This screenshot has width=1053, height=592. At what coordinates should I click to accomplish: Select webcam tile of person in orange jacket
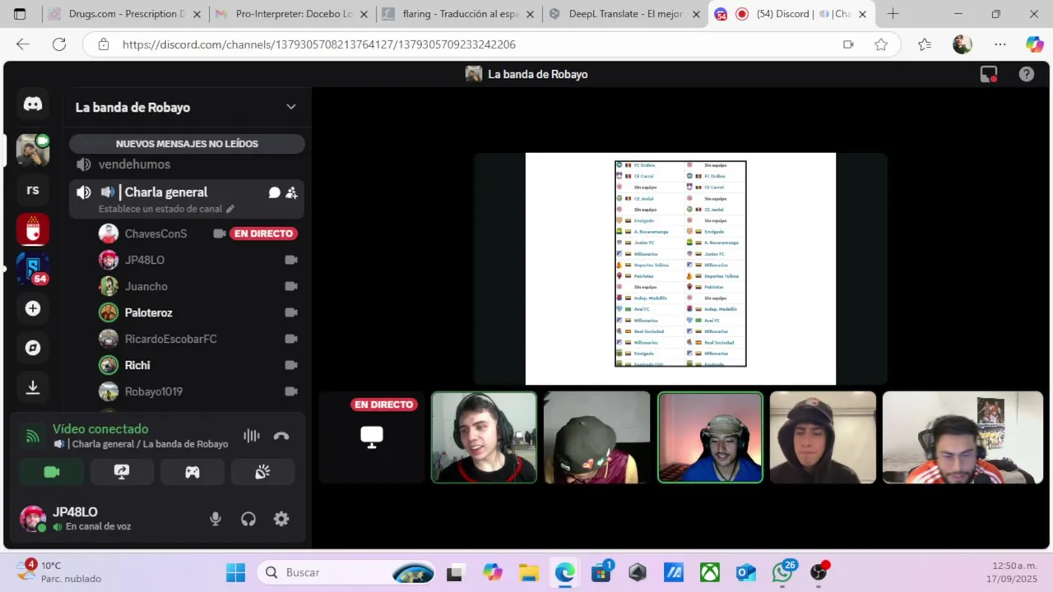tap(963, 437)
